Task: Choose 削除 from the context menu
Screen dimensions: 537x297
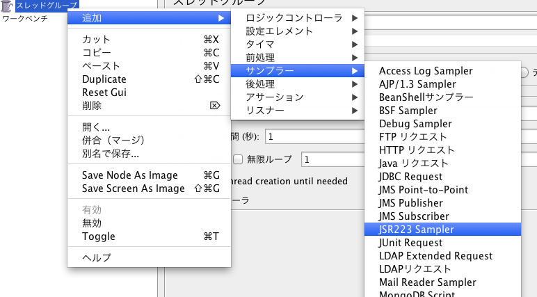Action: tap(149, 106)
